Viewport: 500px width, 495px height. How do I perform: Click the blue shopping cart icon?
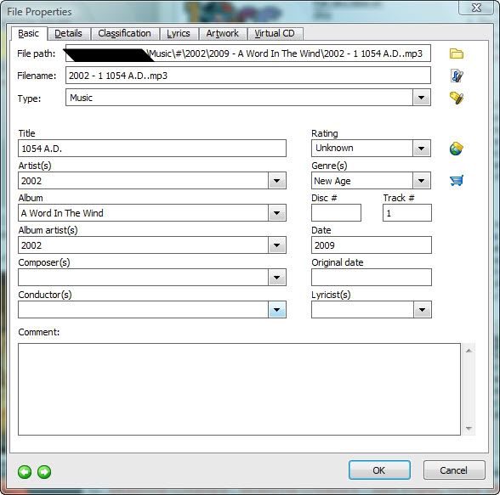pyautogui.click(x=457, y=181)
